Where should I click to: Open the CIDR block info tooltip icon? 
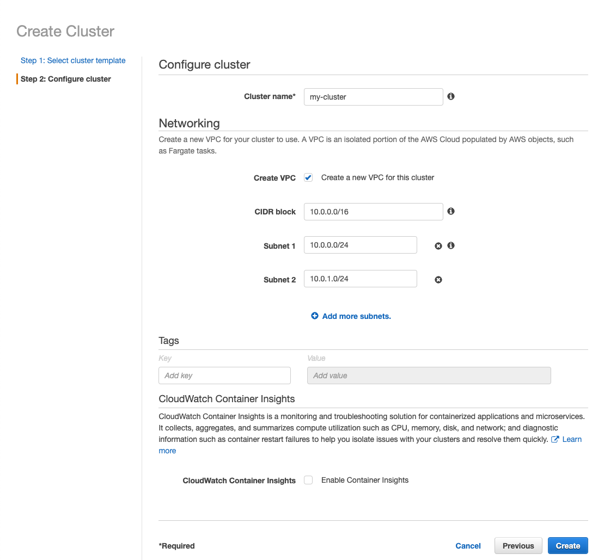pos(450,211)
